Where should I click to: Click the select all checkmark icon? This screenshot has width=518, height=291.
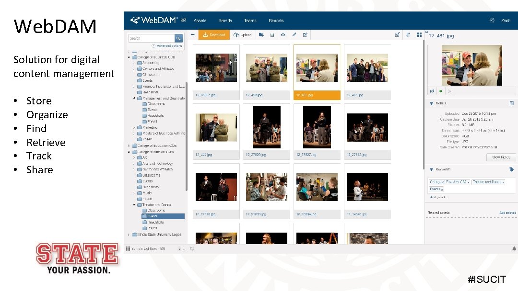pos(398,34)
